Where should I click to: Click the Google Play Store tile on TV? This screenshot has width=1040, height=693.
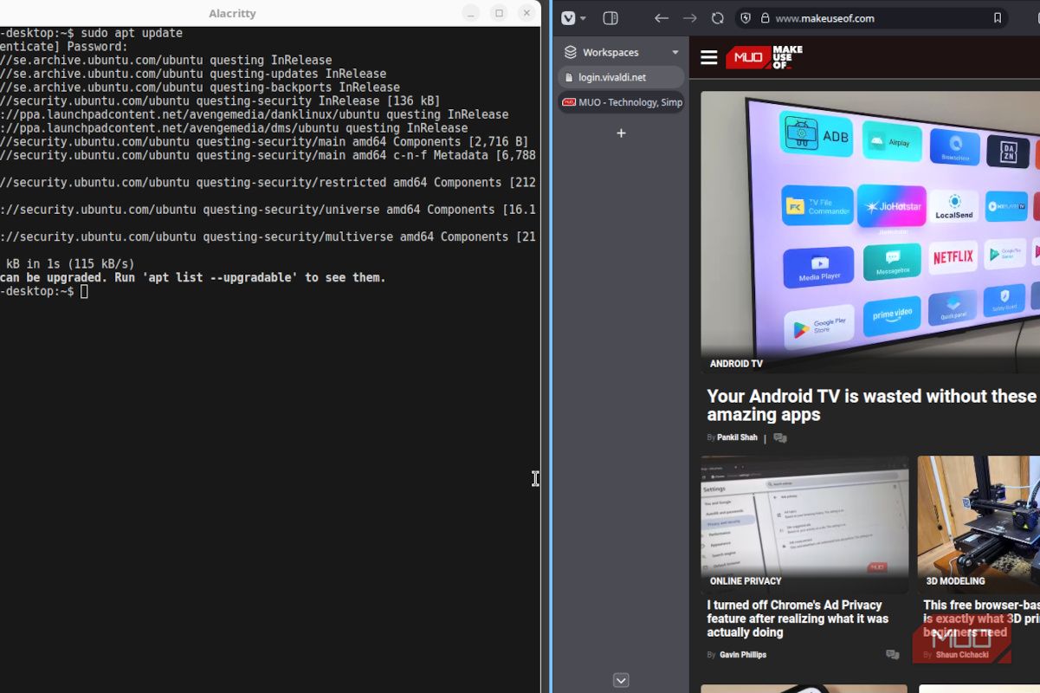pyautogui.click(x=819, y=328)
